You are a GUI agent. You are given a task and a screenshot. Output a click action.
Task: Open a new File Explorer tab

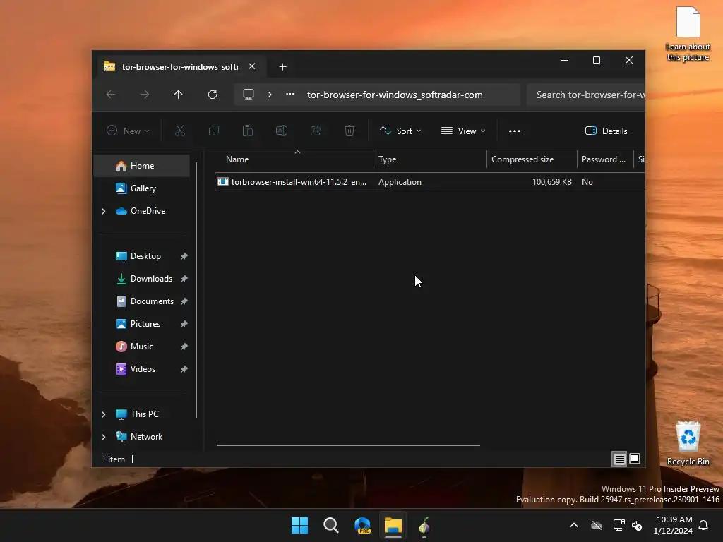282,67
